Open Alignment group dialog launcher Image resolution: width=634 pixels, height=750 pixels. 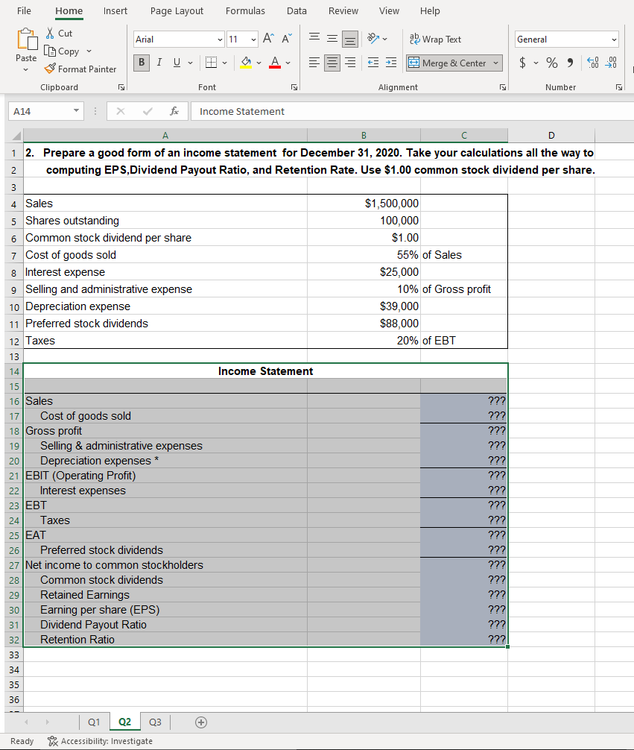tap(503, 87)
